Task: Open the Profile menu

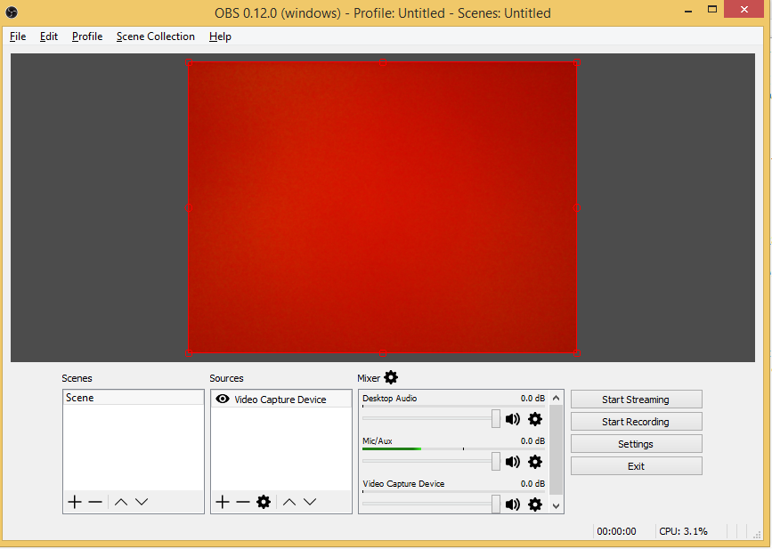Action: click(87, 36)
